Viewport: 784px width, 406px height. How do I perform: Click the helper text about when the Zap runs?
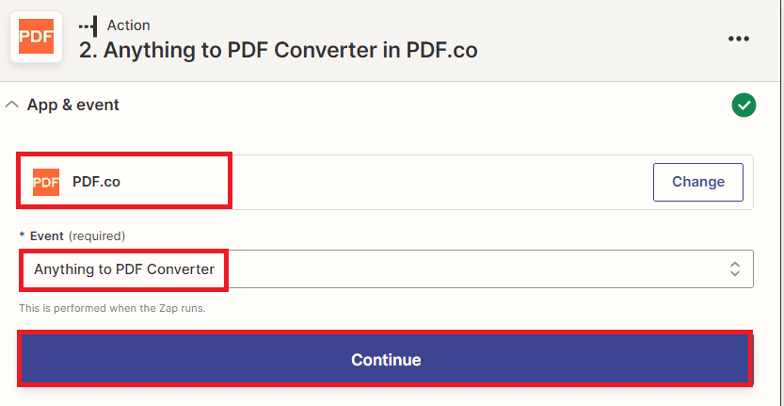[x=112, y=308]
